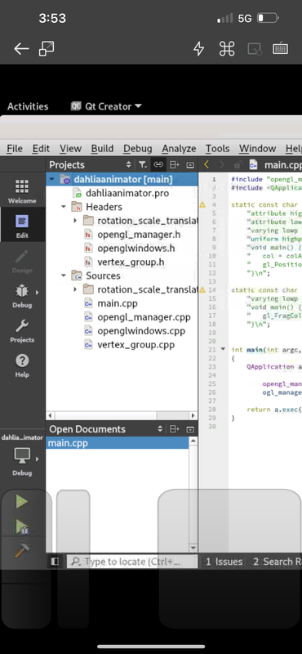
Task: Open the Debug menu
Action: click(137, 149)
